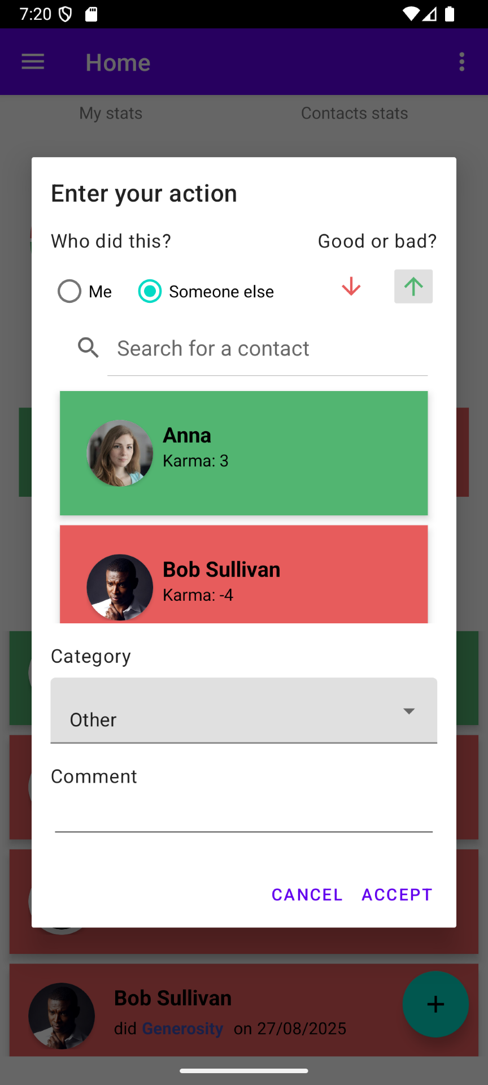Switch to the My stats tab

click(111, 113)
